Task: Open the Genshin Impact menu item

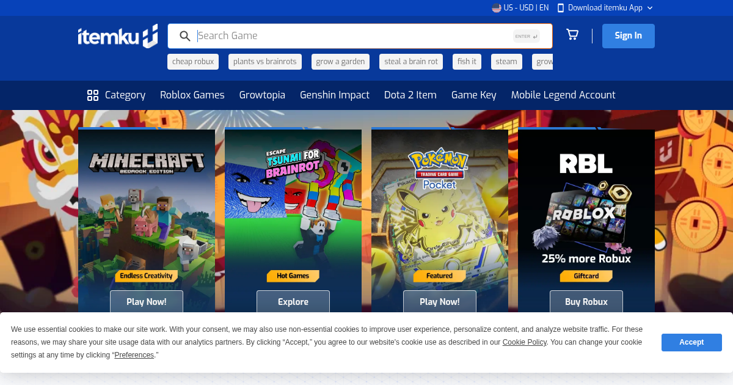Action: pyautogui.click(x=335, y=95)
